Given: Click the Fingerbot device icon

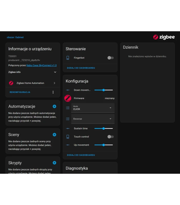Looking at the screenshot, I should (68, 58).
